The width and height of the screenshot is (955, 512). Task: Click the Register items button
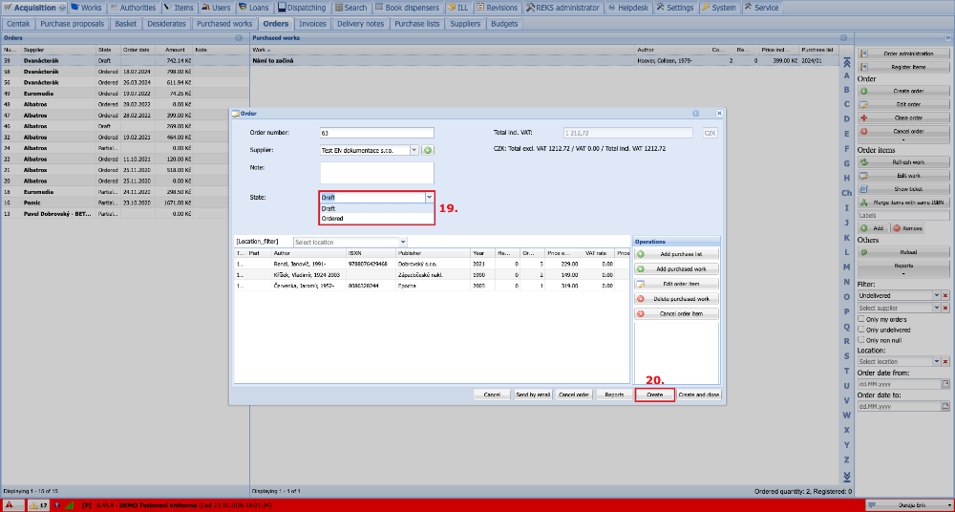pos(903,67)
